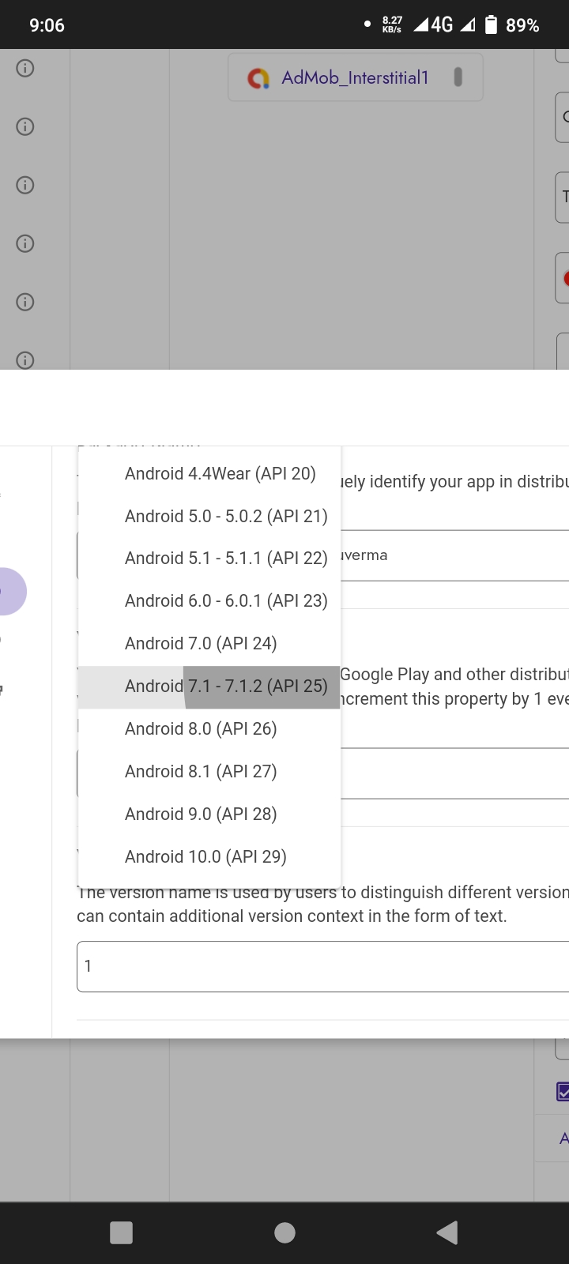Select Android 6.0 - 6.0.1 (API 23)
This screenshot has width=569, height=1264.
coord(226,601)
